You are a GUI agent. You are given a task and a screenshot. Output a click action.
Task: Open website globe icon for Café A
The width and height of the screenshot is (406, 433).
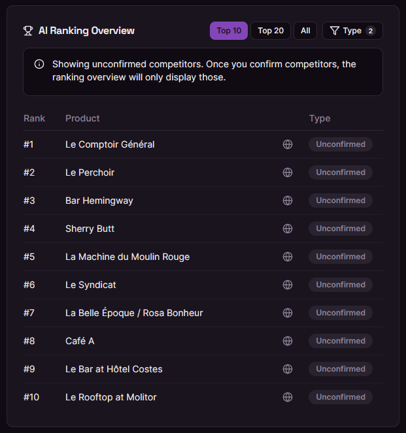(x=288, y=341)
